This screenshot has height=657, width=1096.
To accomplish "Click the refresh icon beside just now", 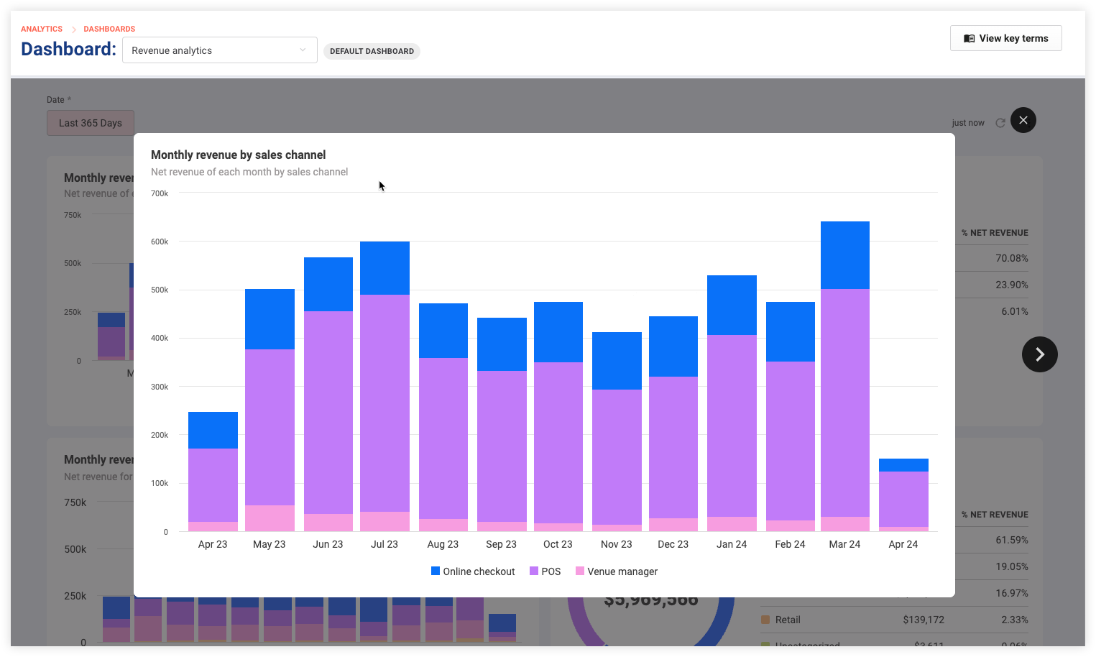I will point(1000,123).
